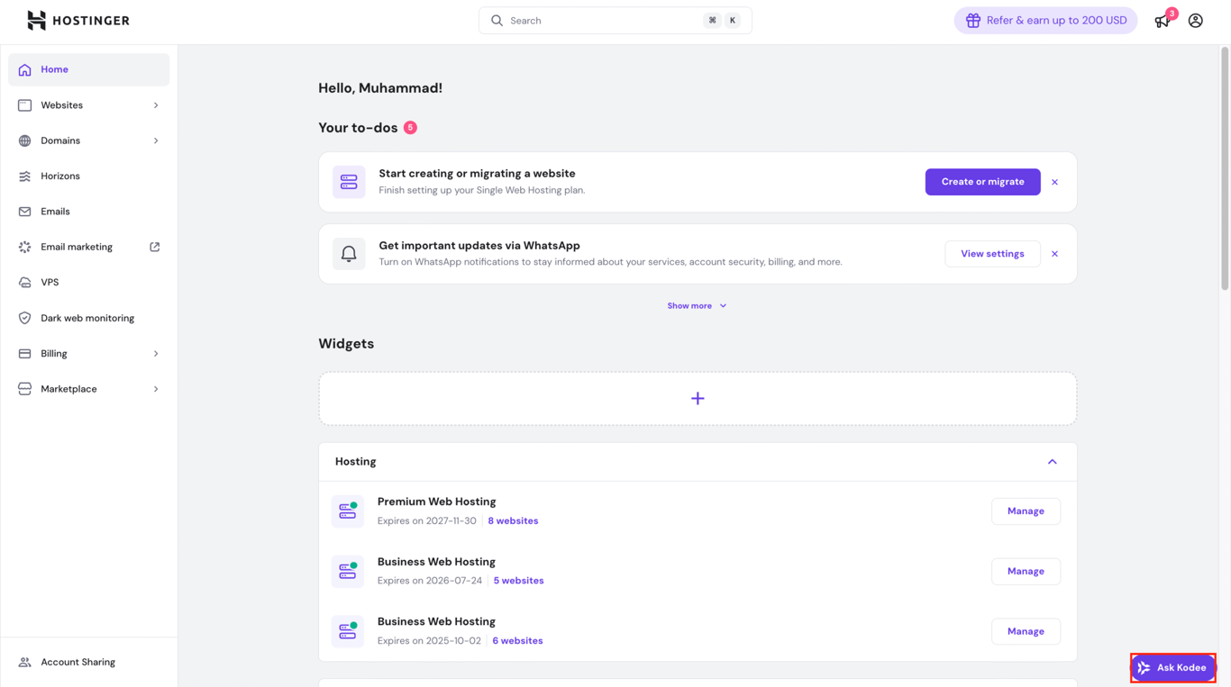Click the Hostinger logo
This screenshot has width=1231, height=687.
tap(78, 20)
